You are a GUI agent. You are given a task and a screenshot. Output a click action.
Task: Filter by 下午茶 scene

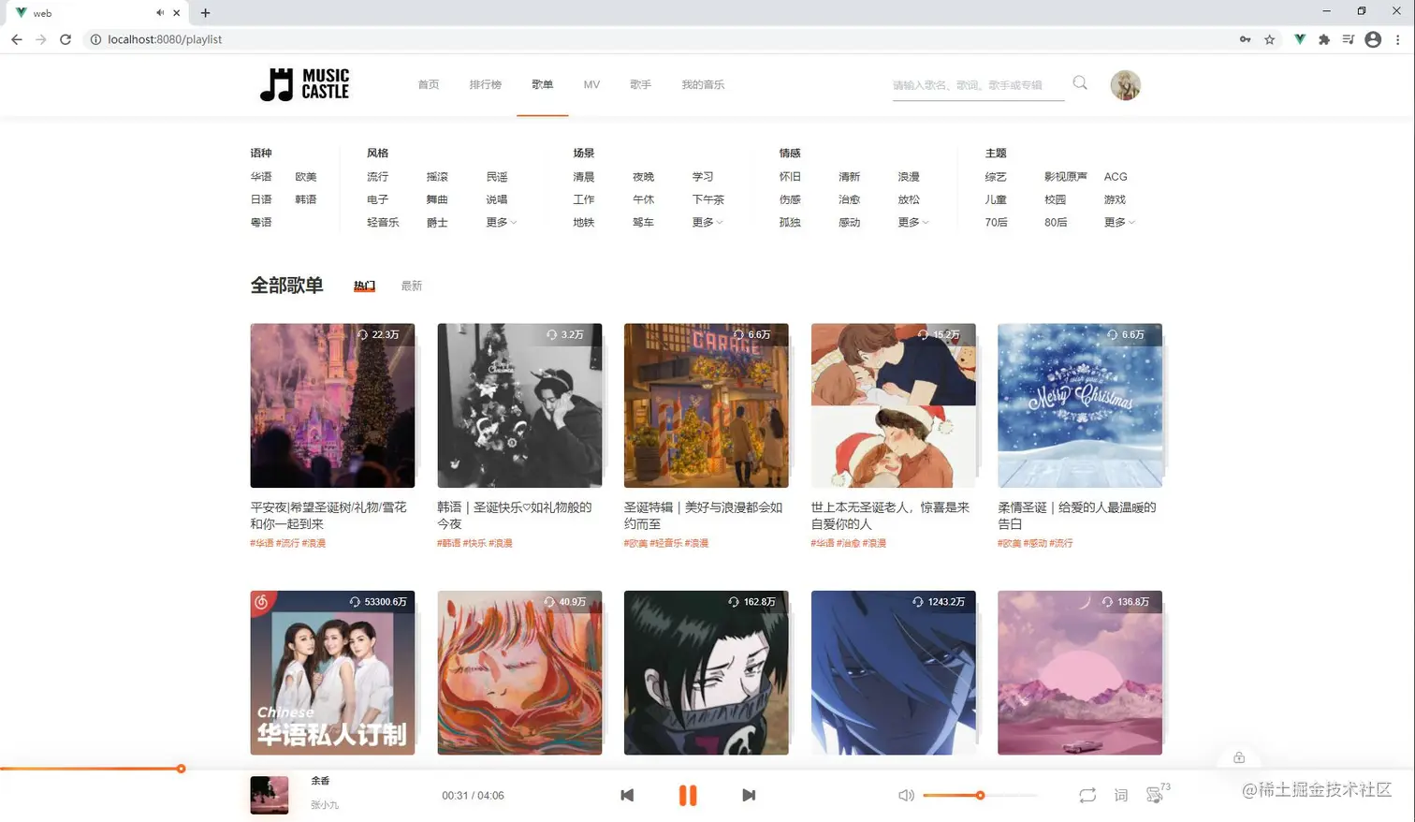[708, 199]
